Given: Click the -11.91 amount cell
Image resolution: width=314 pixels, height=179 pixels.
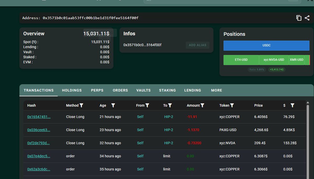Looking at the screenshot, I should click(x=192, y=117).
